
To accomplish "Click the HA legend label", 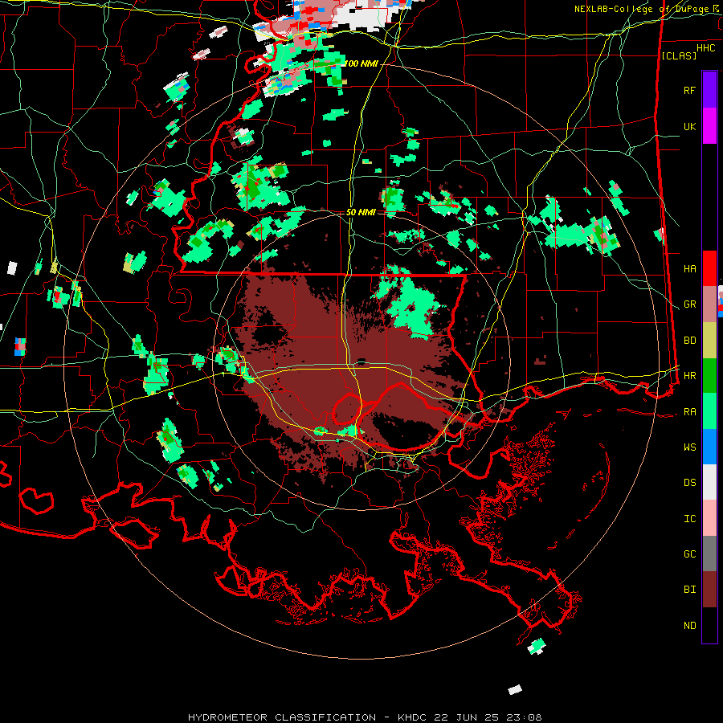I will (689, 268).
